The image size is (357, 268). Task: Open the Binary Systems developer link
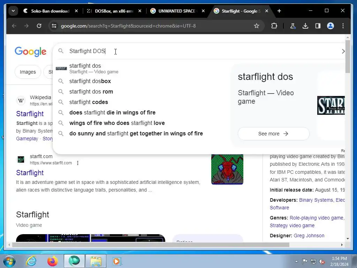click(316, 200)
